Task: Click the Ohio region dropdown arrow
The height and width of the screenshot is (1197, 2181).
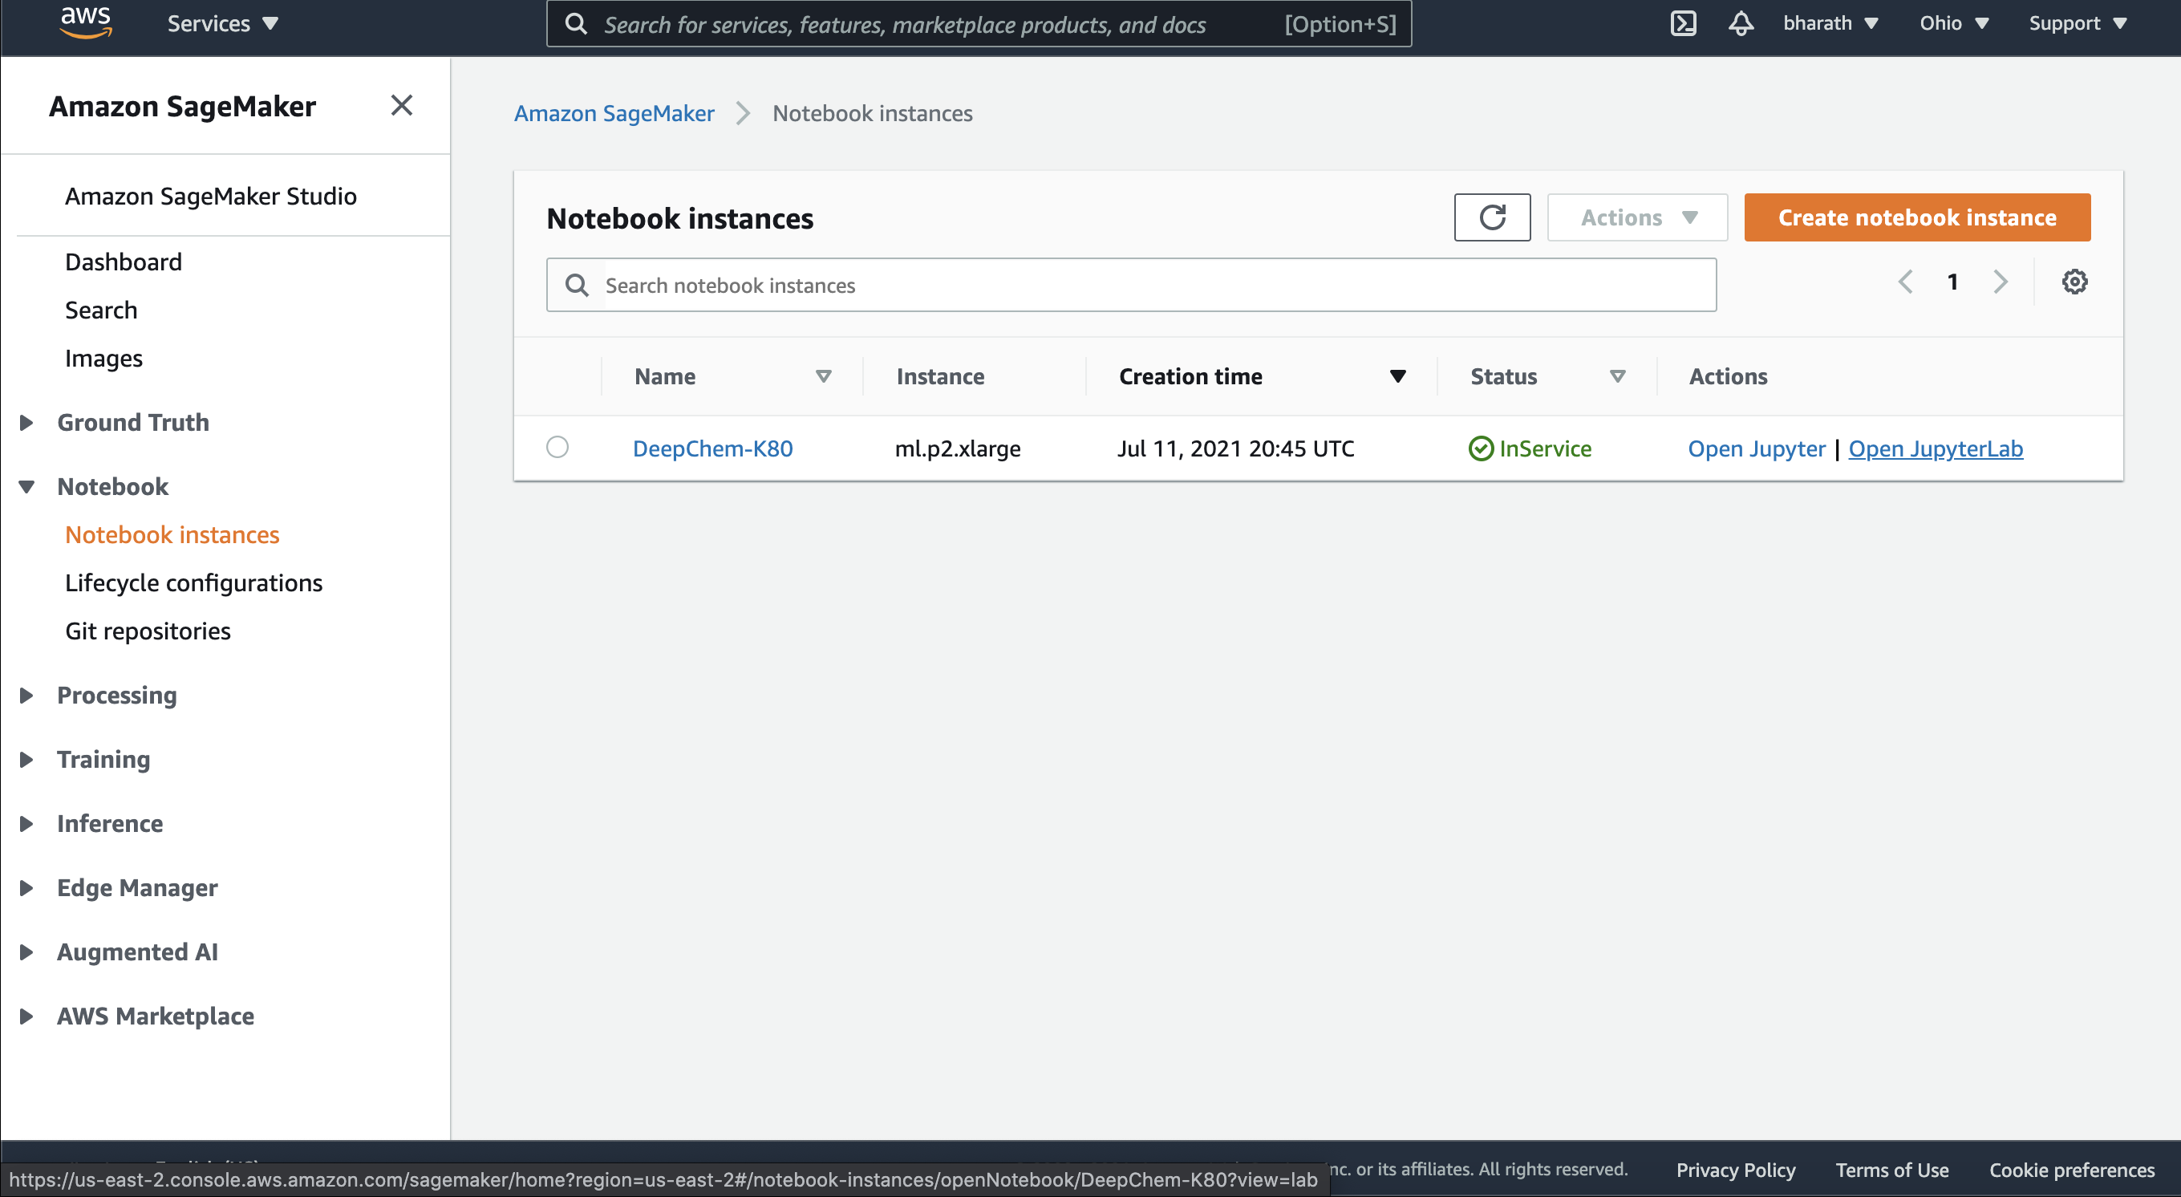Action: [x=1986, y=22]
